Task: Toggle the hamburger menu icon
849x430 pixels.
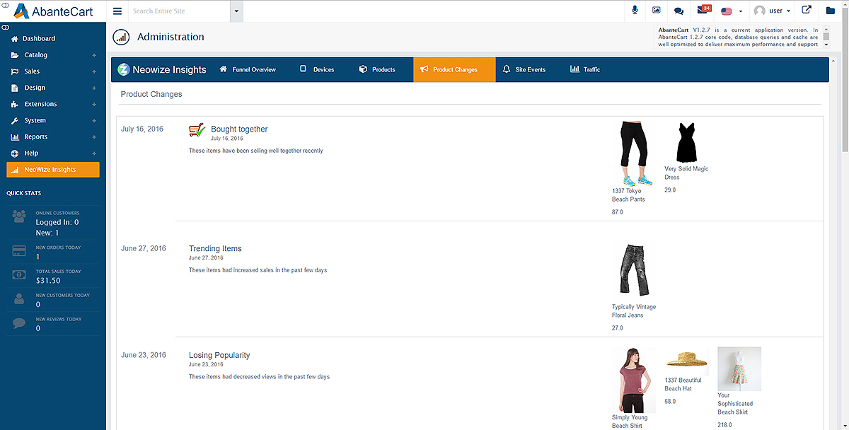Action: [x=117, y=11]
